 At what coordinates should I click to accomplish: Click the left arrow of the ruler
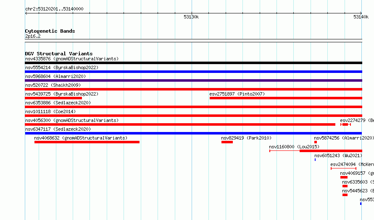tap(26, 13)
